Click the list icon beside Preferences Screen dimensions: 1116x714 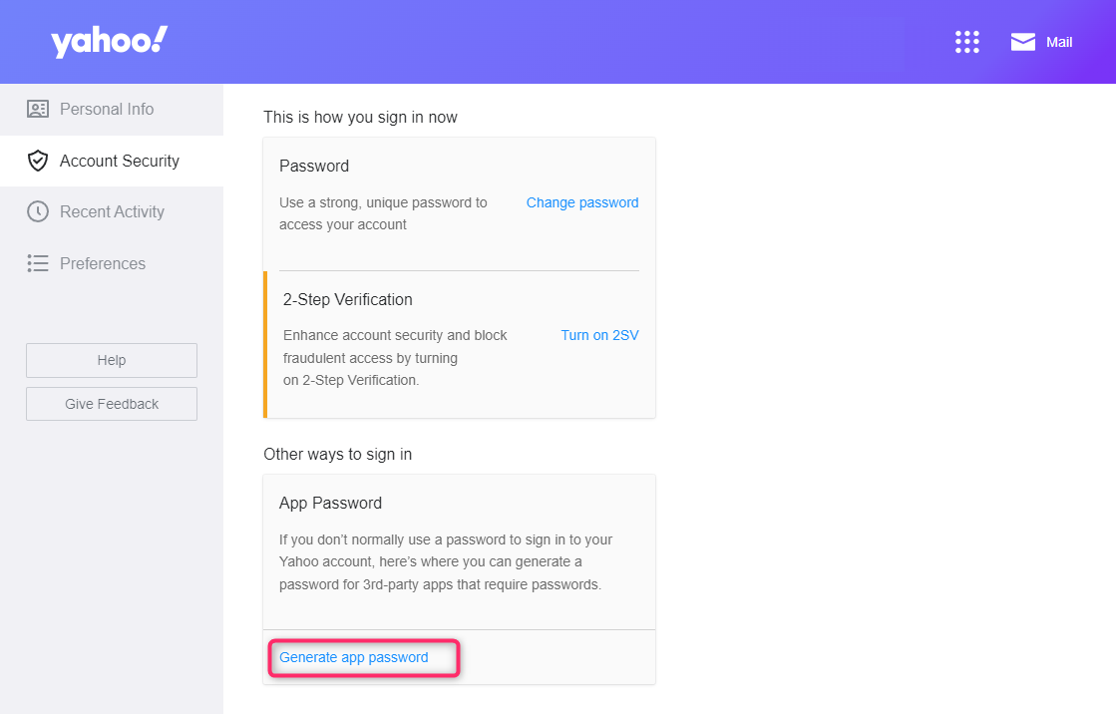[38, 263]
